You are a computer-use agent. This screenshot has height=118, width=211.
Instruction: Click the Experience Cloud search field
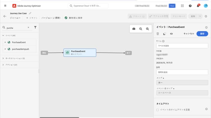(88, 6)
